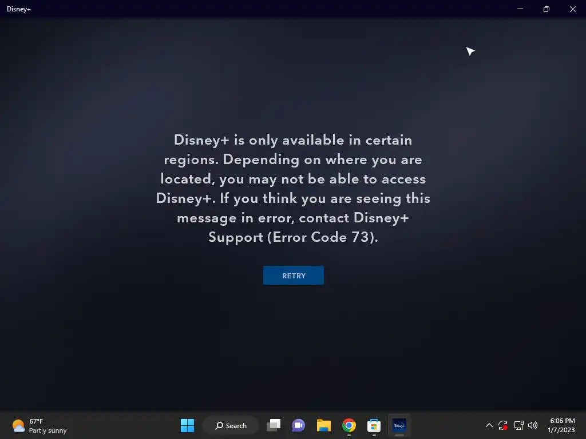The height and width of the screenshot is (439, 586).
Task: Open the network connection tray icon
Action: click(x=518, y=425)
